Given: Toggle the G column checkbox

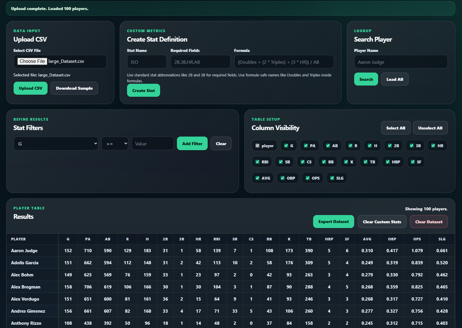Looking at the screenshot, I should coord(286,145).
